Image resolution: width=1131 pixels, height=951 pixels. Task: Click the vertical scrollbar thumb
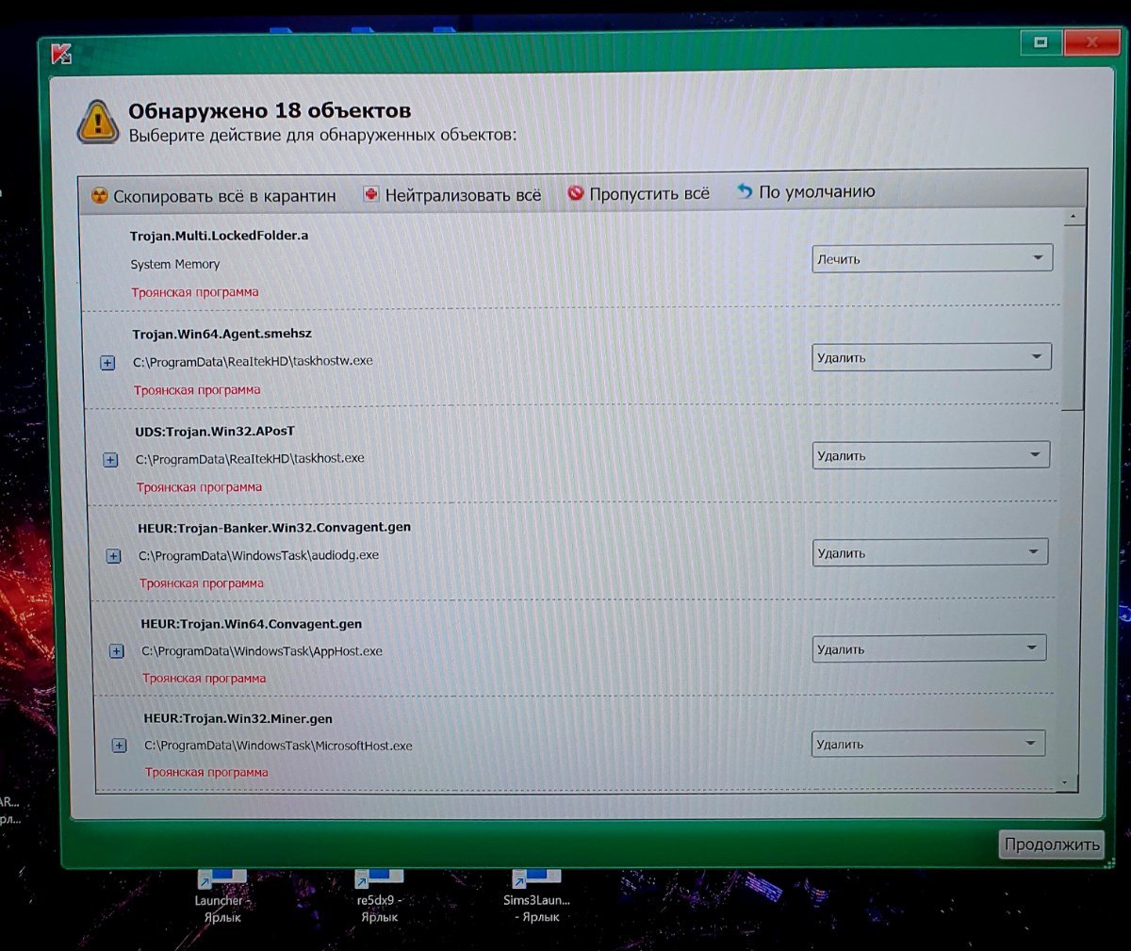[1072, 316]
